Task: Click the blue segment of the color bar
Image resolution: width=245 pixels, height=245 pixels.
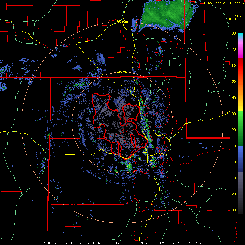Action: point(240,159)
